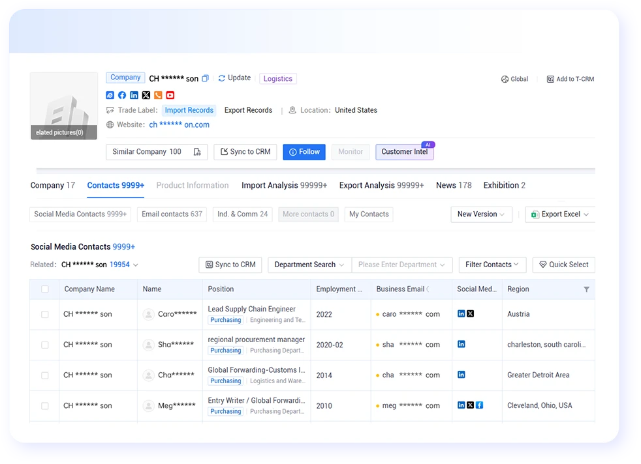Open Facebook icon in Meg row
The width and height of the screenshot is (641, 464).
480,405
